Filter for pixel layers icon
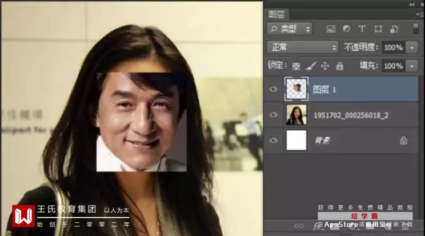Viewport: 425px width, 236px height. [331, 29]
